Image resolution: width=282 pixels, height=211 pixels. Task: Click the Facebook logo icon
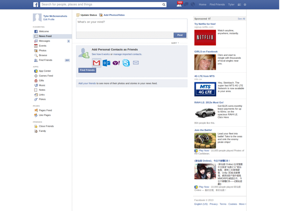click(36, 4)
